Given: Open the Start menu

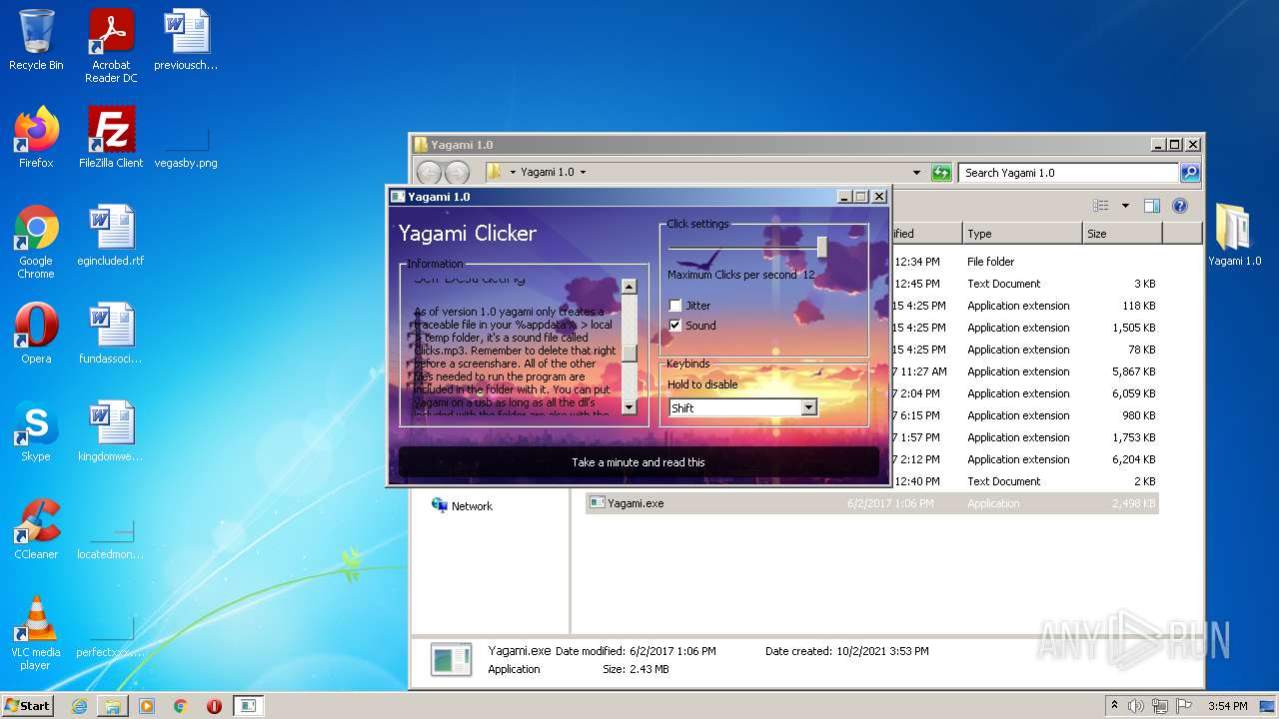Looking at the screenshot, I should (x=28, y=706).
